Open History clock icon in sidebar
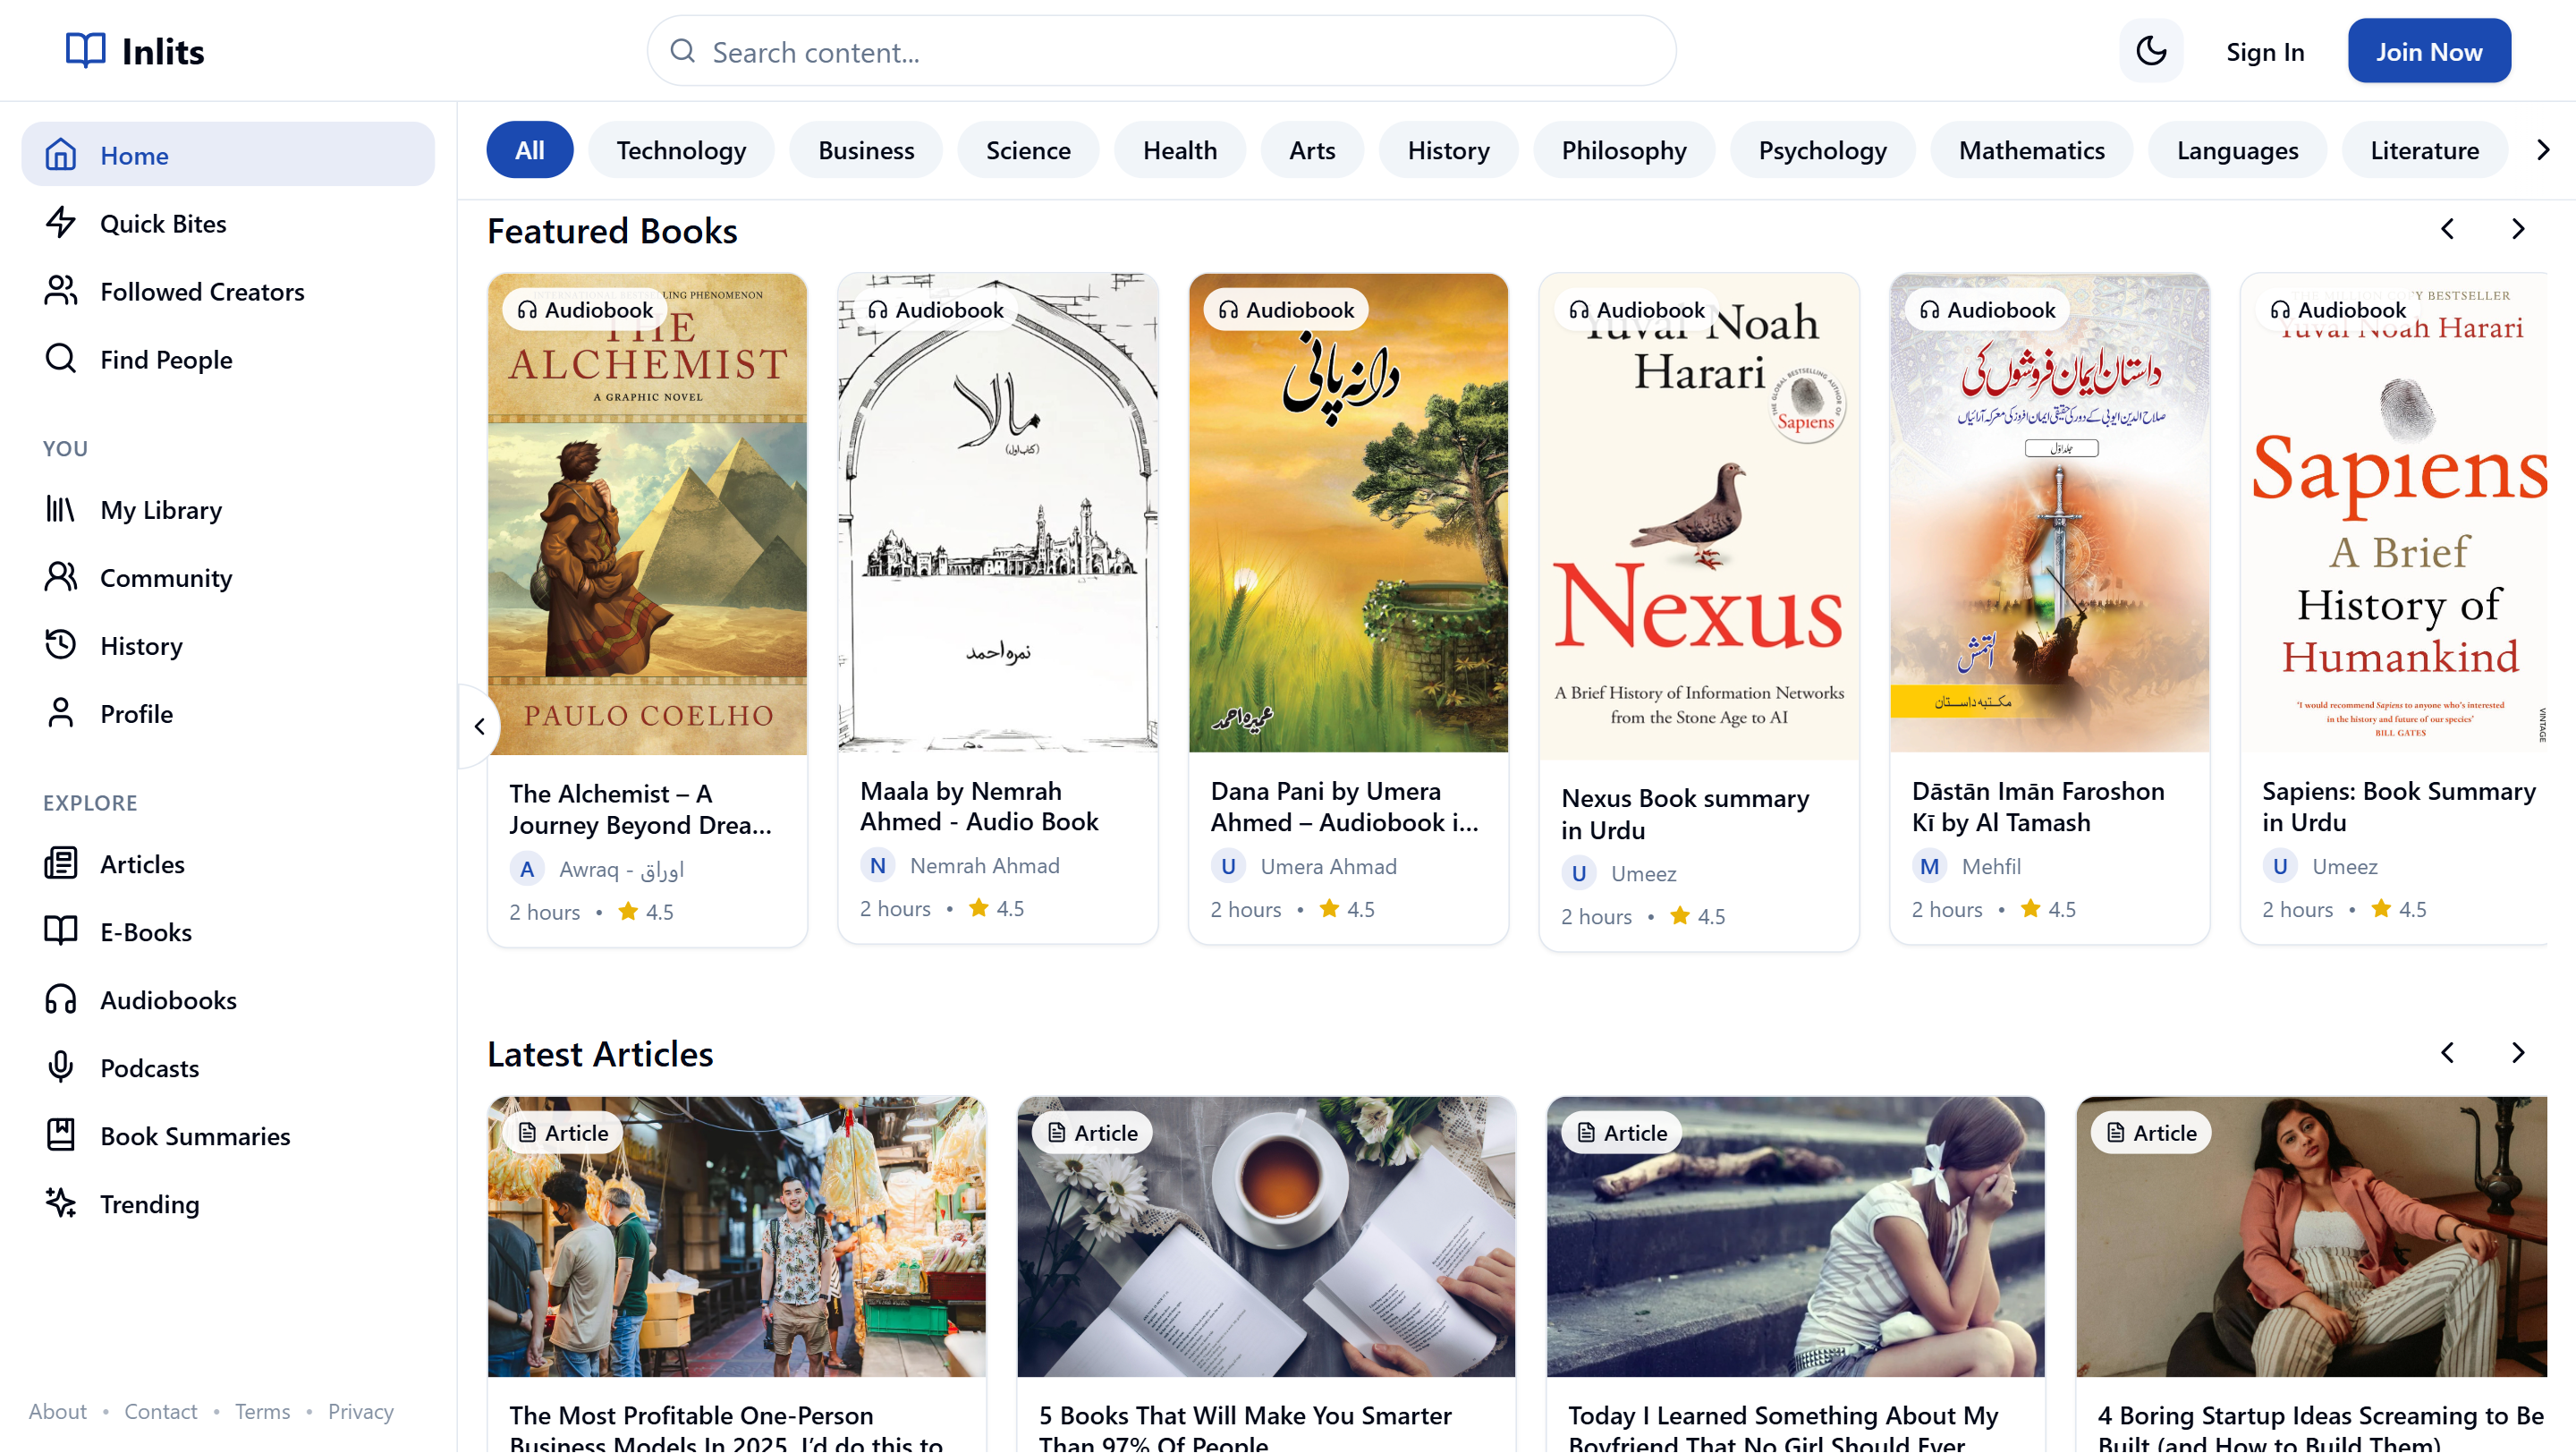 [61, 646]
